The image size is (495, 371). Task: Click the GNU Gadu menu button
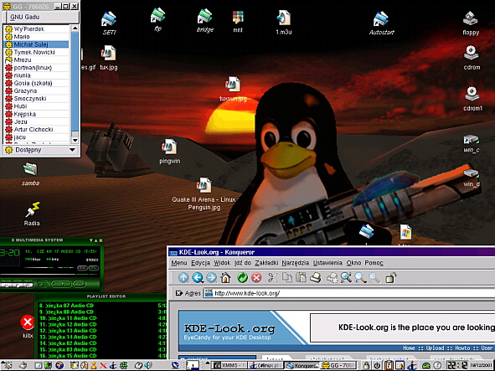(42, 17)
